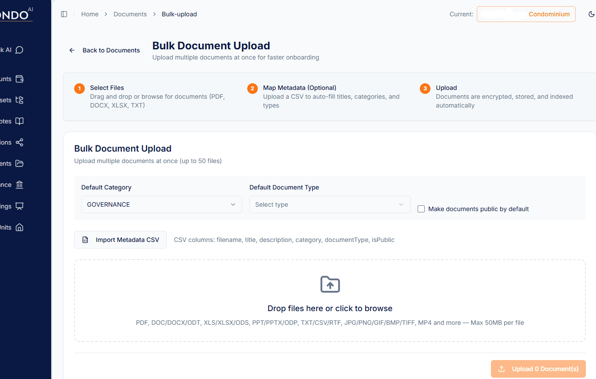Click the Select Files step 1 title
The width and height of the screenshot is (596, 379).
coord(107,88)
